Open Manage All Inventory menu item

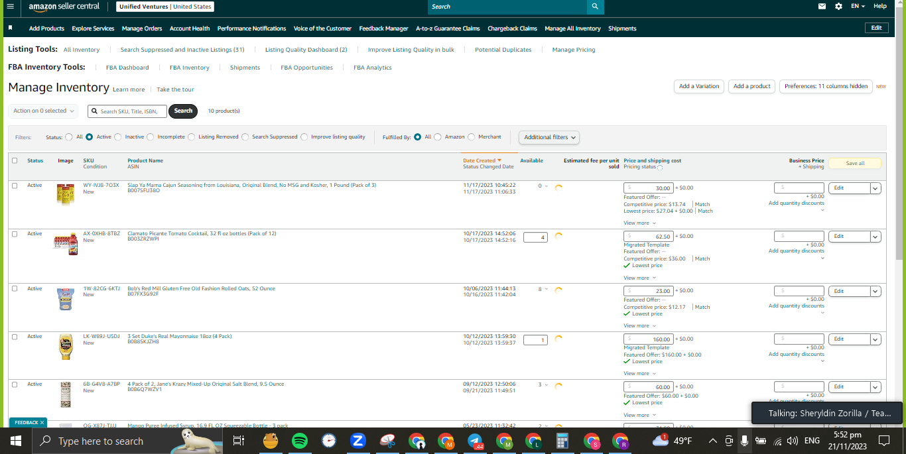[572, 28]
